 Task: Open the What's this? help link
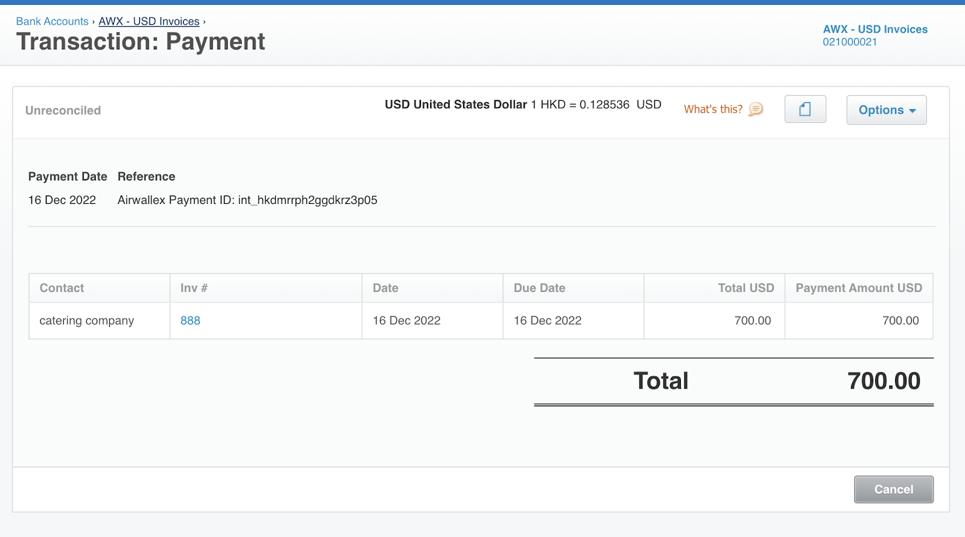(713, 109)
